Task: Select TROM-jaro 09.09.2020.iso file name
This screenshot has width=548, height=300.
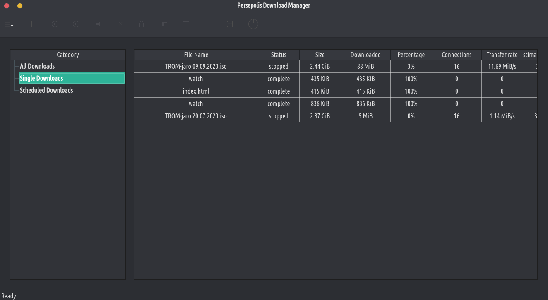Action: [196, 66]
